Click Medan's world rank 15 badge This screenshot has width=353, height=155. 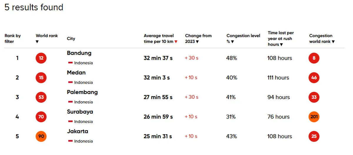41,78
